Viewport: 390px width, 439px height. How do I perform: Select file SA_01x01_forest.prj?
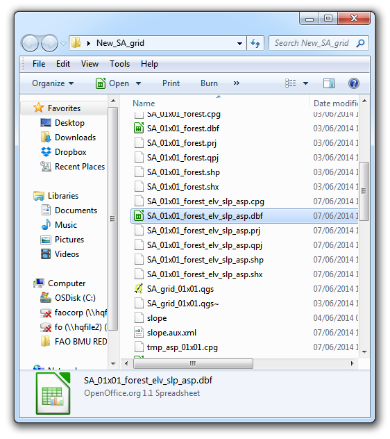pos(182,143)
